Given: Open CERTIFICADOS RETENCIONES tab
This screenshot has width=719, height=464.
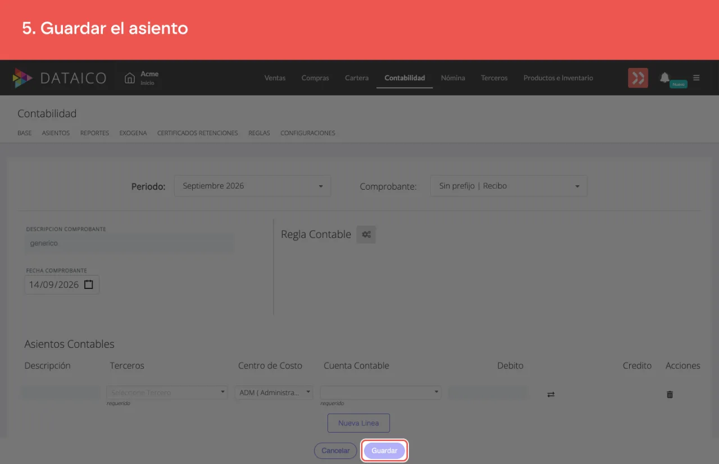Looking at the screenshot, I should point(198,133).
